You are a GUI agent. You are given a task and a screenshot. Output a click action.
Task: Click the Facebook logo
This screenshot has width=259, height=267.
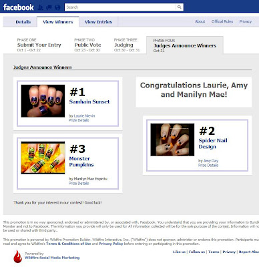coord(19,7)
